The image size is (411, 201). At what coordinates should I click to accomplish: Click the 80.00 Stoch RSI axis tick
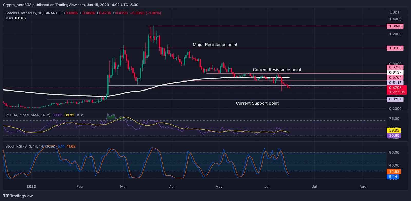click(x=394, y=152)
